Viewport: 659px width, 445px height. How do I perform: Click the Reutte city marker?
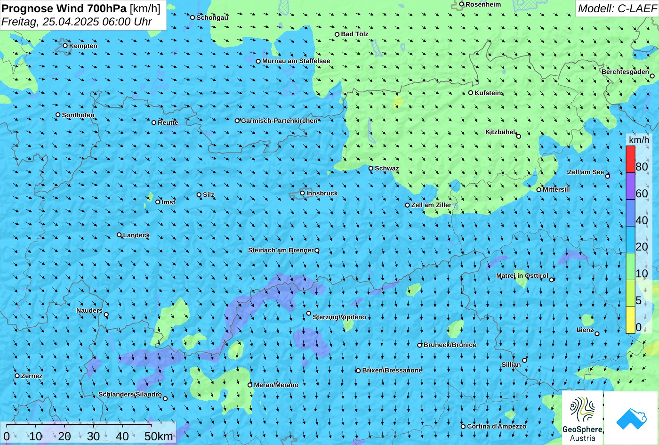154,122
